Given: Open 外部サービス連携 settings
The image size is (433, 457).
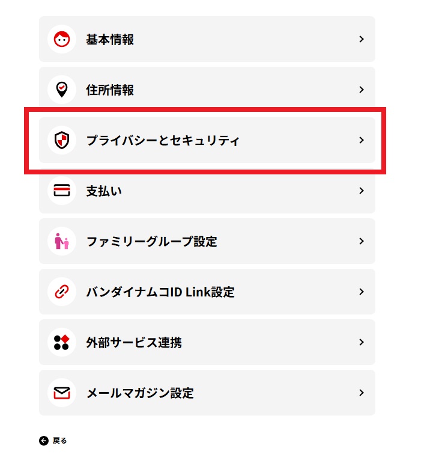Looking at the screenshot, I should [134, 343].
